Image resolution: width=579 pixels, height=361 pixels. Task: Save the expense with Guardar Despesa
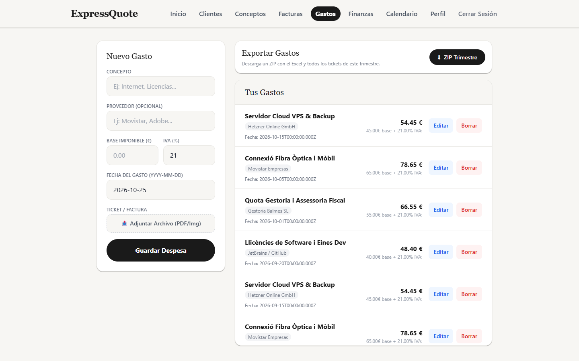(x=161, y=250)
